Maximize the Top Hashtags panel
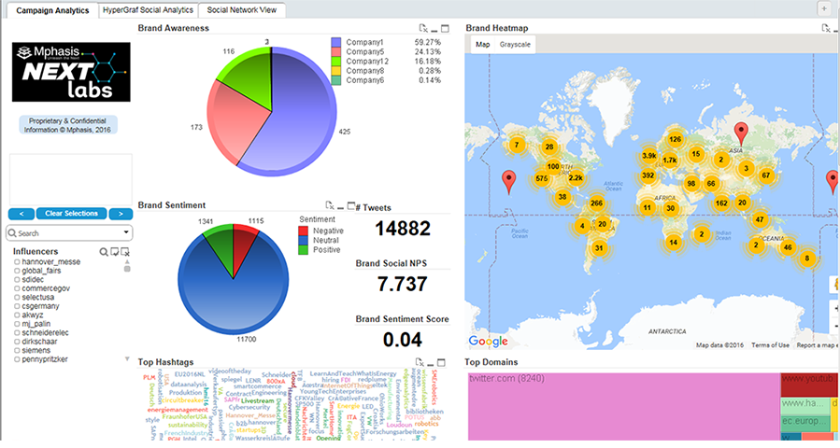The image size is (840, 448). pos(441,362)
